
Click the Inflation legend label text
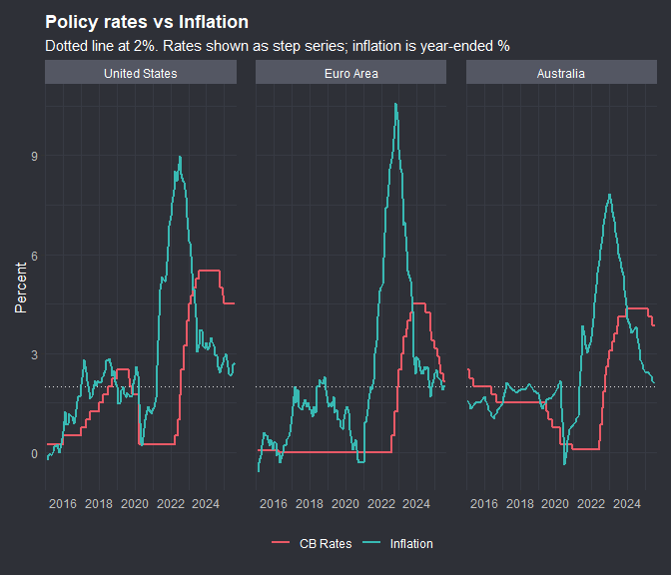(411, 543)
